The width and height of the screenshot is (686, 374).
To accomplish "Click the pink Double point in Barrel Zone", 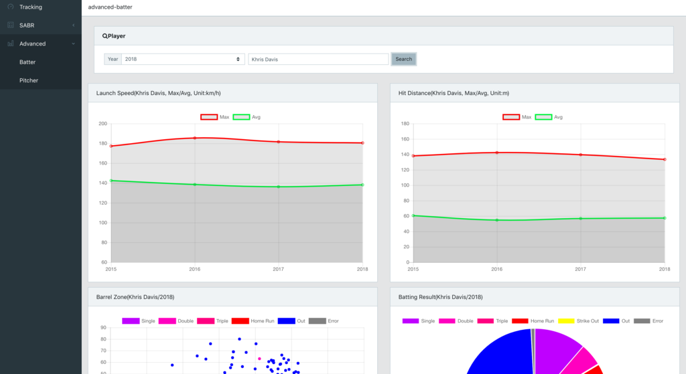I will [259, 359].
